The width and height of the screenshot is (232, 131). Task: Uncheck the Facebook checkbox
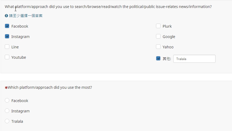tap(7, 26)
